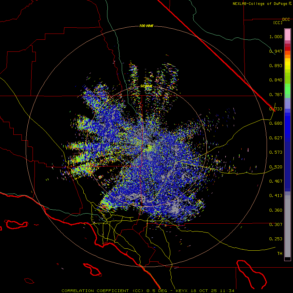Image resolution: width=293 pixels, height=293 pixels.
Task: Click the 0.413 color scale value
Action: coord(276,196)
